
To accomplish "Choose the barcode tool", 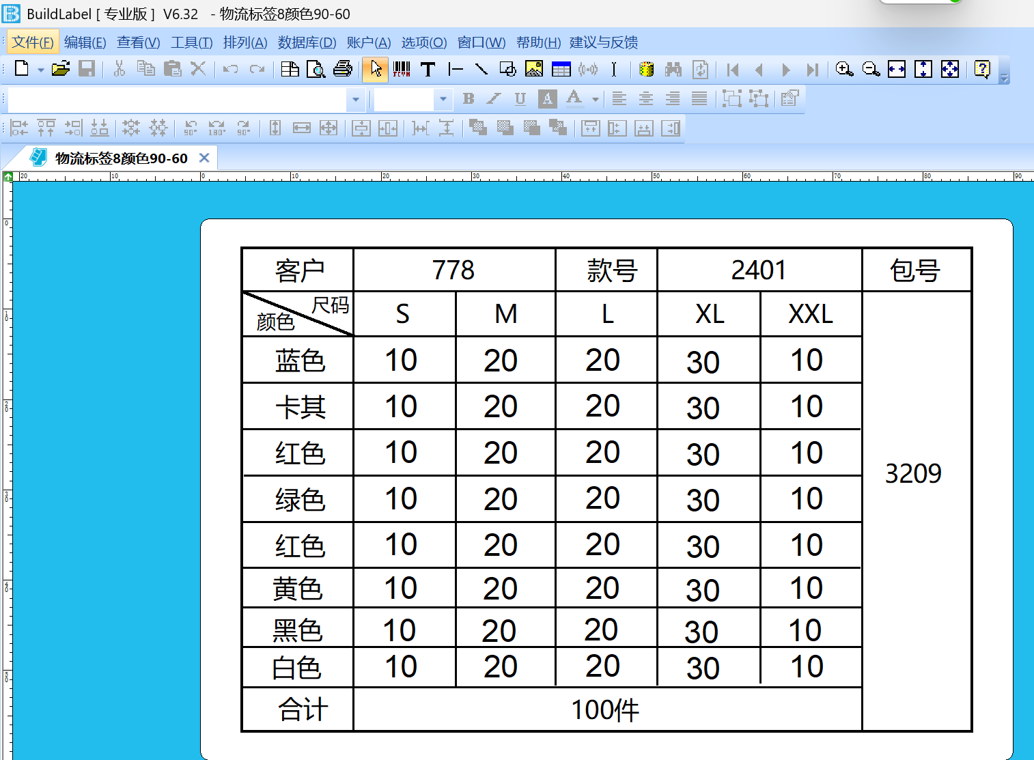I will 402,69.
